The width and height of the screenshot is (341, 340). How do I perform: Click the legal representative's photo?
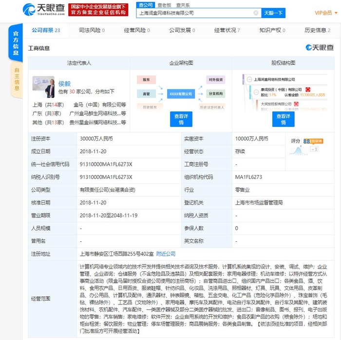(x=43, y=87)
